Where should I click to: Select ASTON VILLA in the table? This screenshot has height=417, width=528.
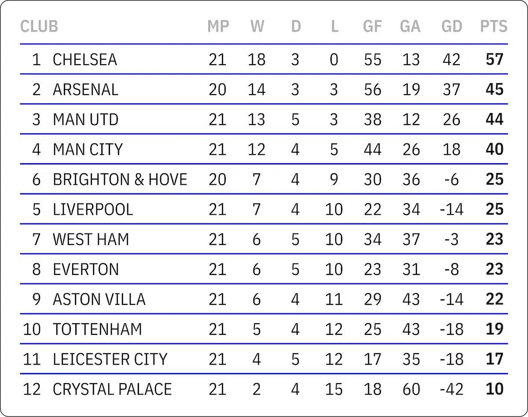99,299
